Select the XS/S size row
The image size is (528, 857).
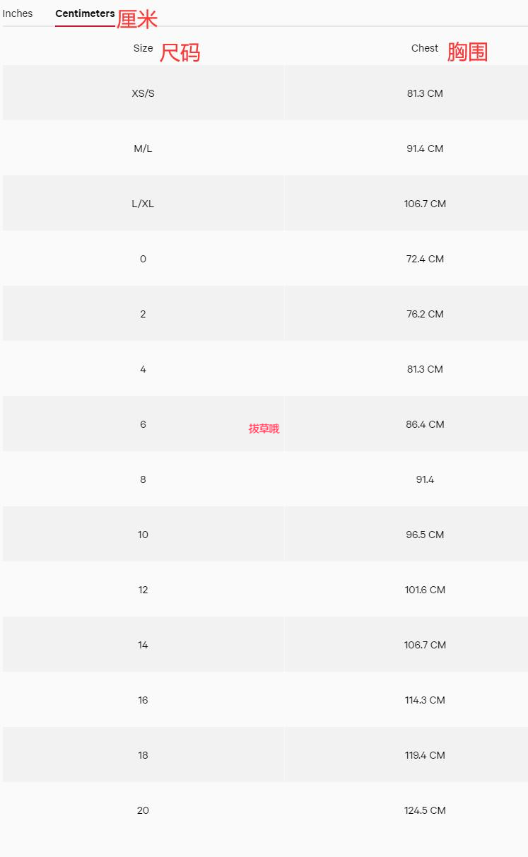pos(265,93)
